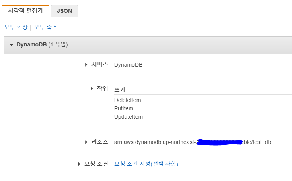Click the 쓰기 access level heading
This screenshot has height=181, width=292.
click(x=120, y=90)
